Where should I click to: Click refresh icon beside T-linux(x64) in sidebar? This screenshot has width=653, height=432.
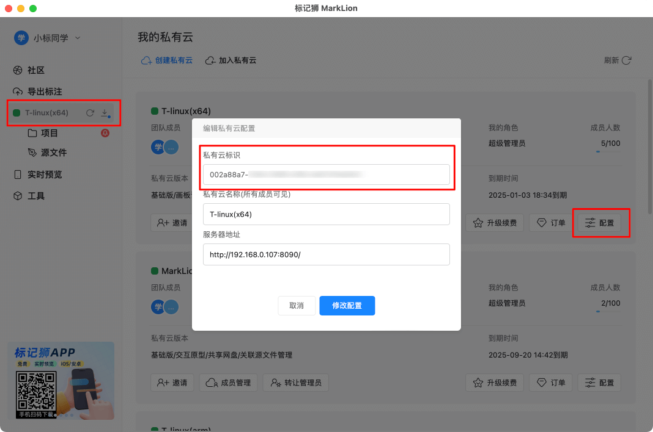90,113
